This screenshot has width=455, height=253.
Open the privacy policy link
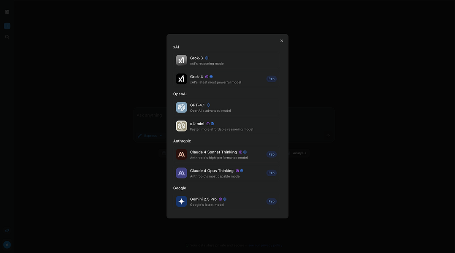(x=265, y=245)
